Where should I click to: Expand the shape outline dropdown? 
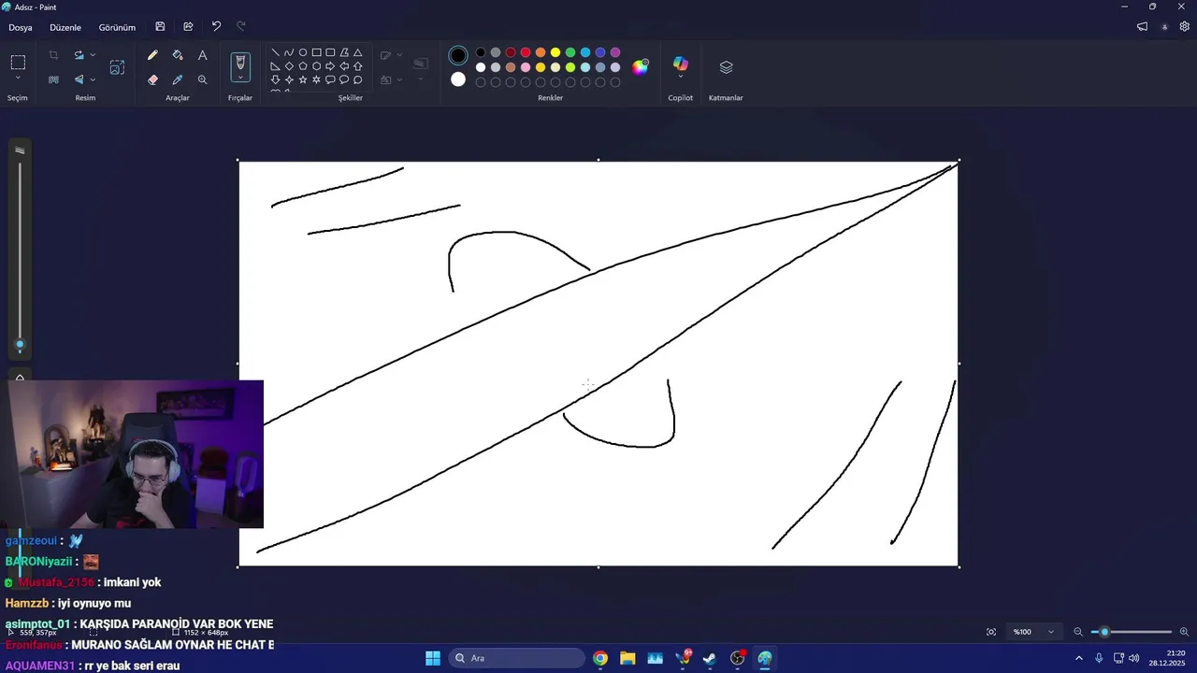pyautogui.click(x=400, y=55)
